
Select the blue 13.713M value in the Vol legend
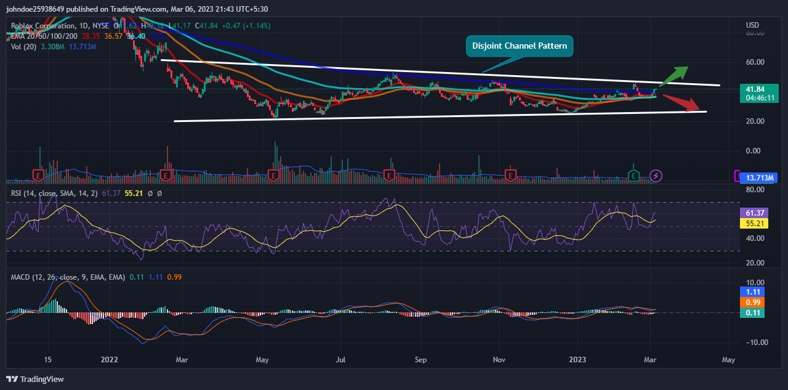point(82,47)
